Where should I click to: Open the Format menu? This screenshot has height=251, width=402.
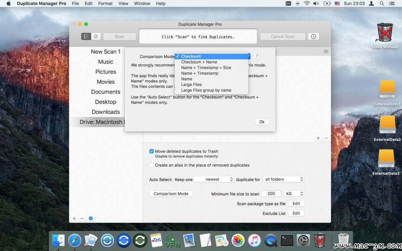coord(105,3)
